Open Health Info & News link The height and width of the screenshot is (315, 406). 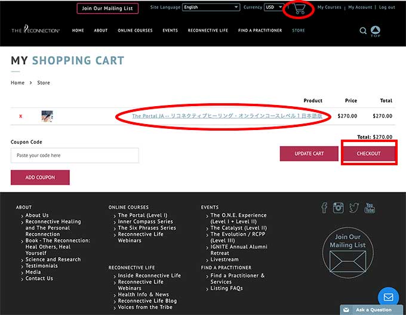pos(143,295)
